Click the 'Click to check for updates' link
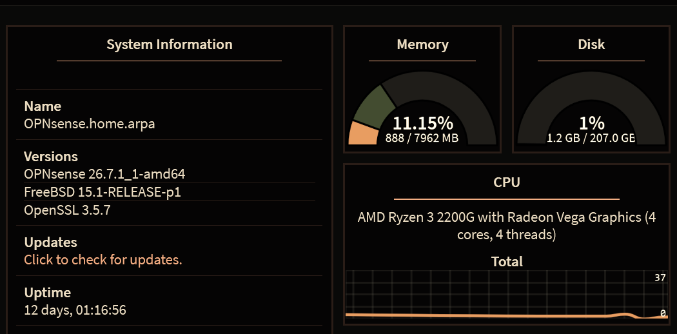The width and height of the screenshot is (677, 334). 103,260
